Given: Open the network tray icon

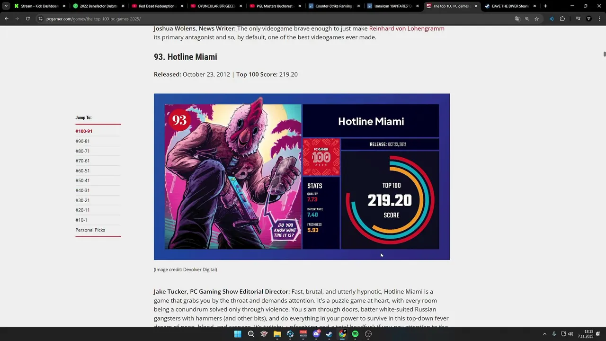Looking at the screenshot, I should tap(563, 334).
